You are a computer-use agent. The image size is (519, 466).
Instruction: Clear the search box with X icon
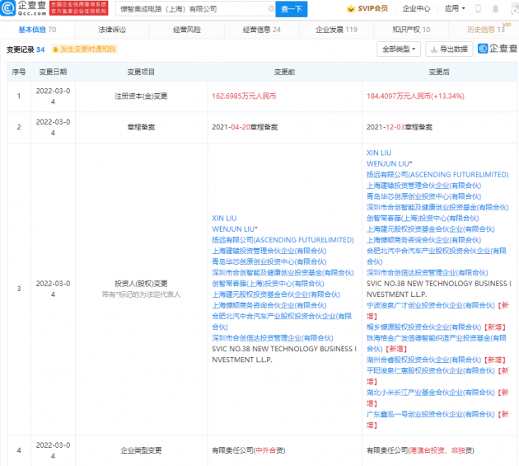(x=271, y=8)
